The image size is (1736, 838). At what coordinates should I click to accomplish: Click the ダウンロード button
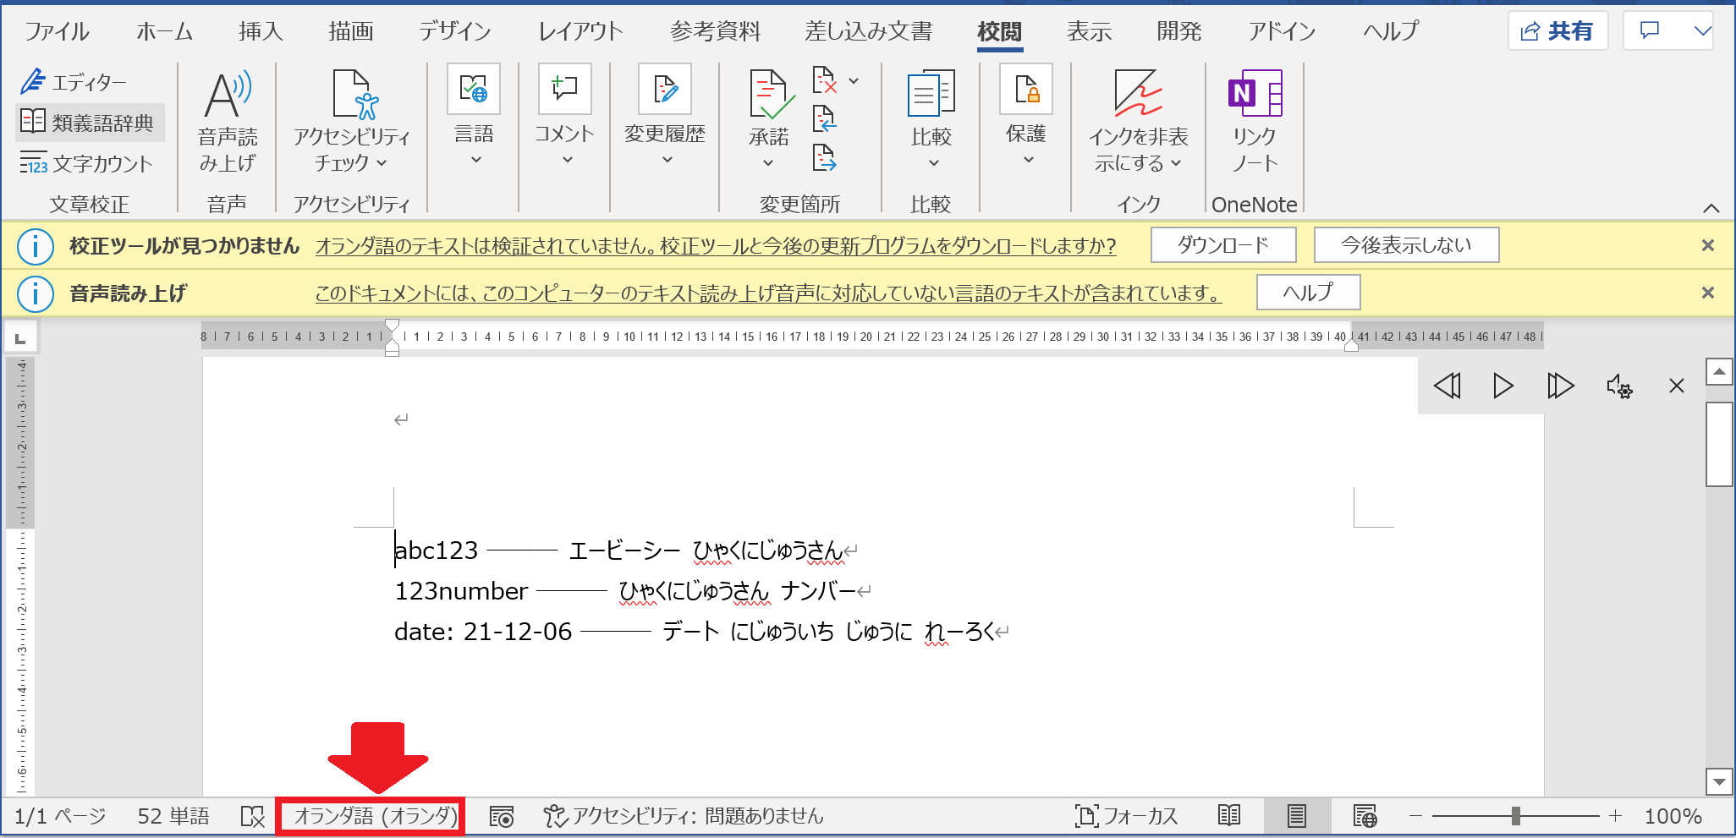tap(1223, 245)
